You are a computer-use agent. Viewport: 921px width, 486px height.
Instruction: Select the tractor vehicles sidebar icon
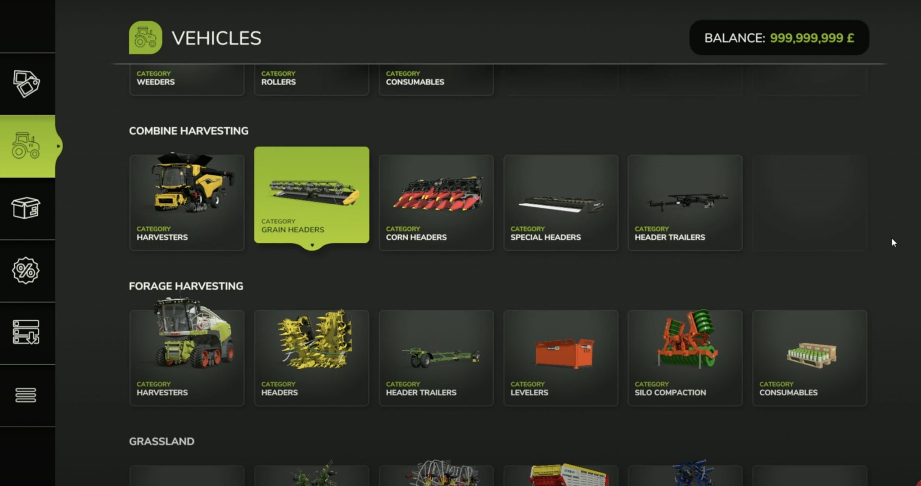point(26,146)
